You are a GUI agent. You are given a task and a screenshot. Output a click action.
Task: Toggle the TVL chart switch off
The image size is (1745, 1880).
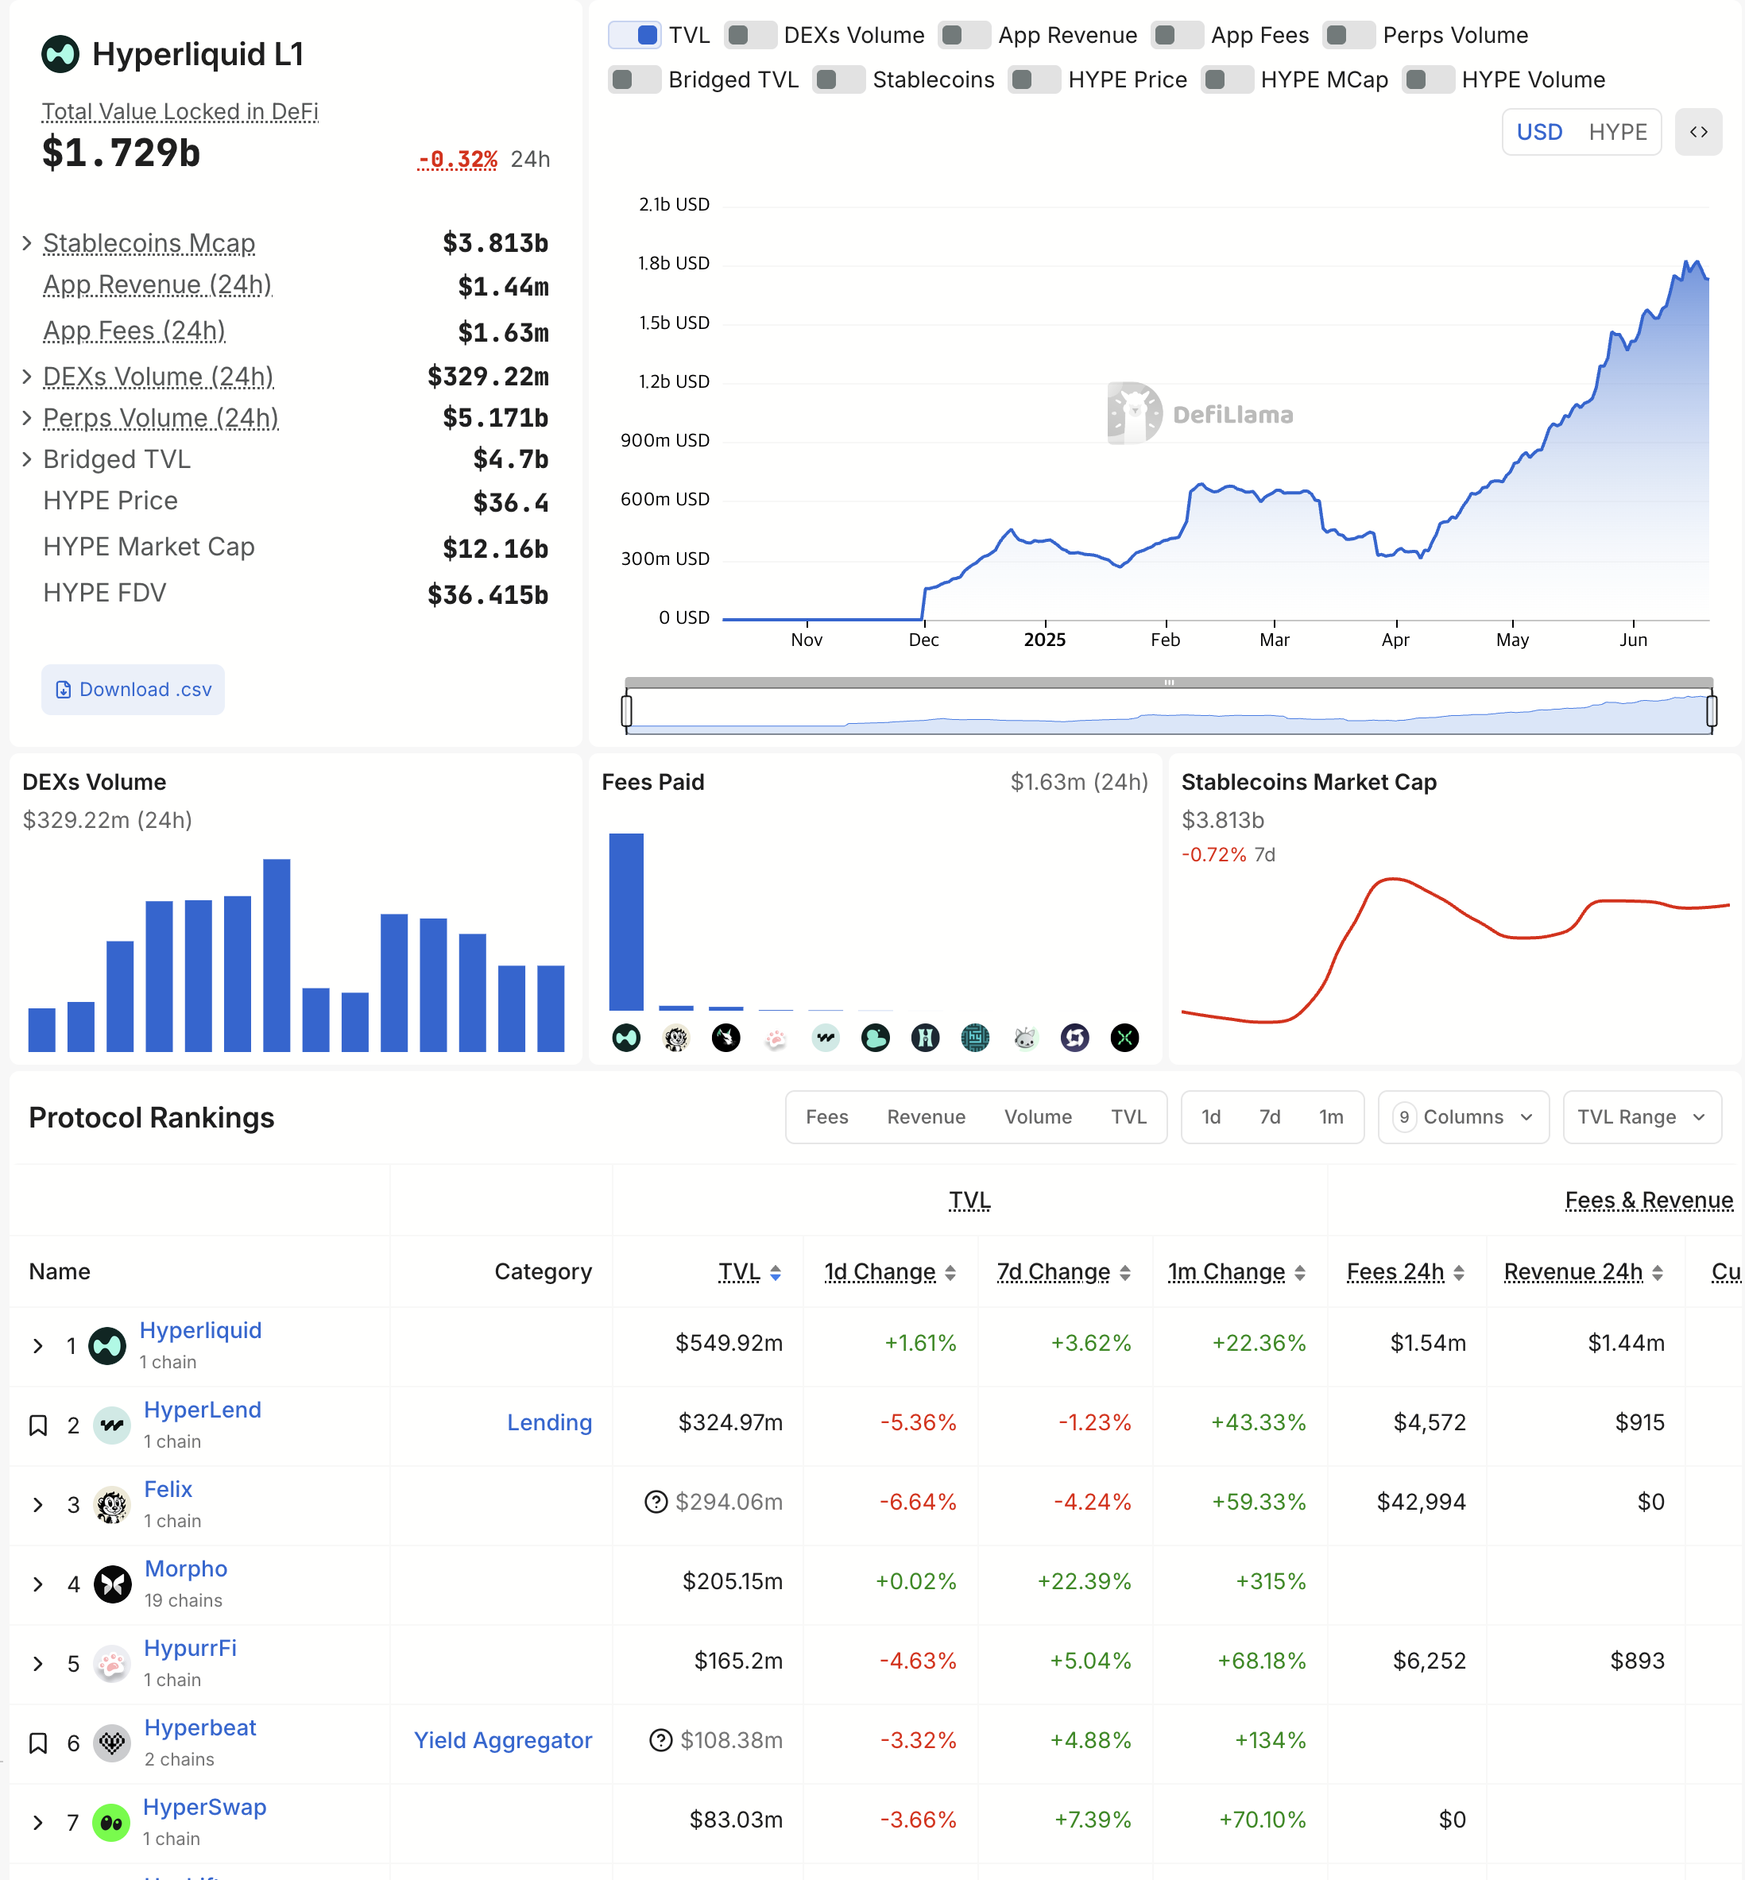pyautogui.click(x=636, y=35)
